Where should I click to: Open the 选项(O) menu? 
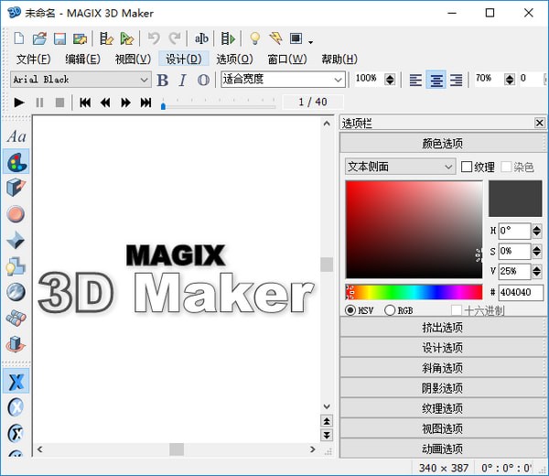point(234,59)
